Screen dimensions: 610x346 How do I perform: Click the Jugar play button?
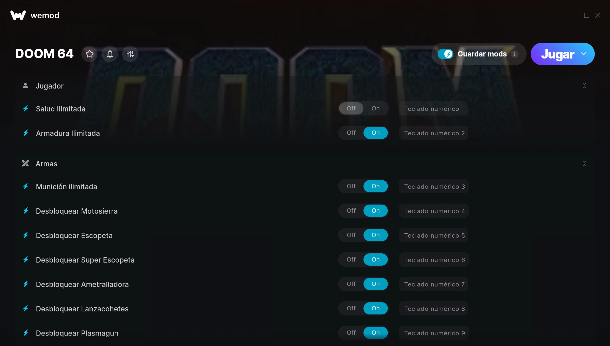point(557,54)
